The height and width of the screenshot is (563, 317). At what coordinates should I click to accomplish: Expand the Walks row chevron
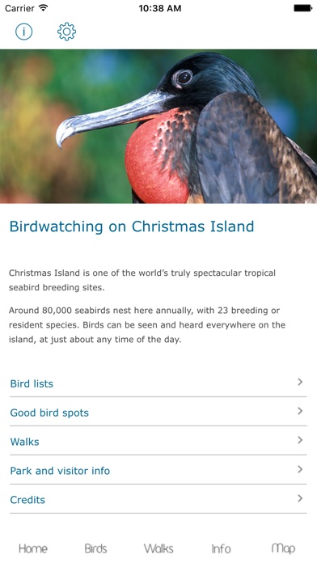(x=300, y=440)
